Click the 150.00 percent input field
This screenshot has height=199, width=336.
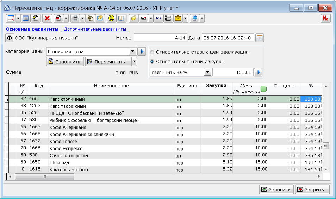click(x=233, y=72)
